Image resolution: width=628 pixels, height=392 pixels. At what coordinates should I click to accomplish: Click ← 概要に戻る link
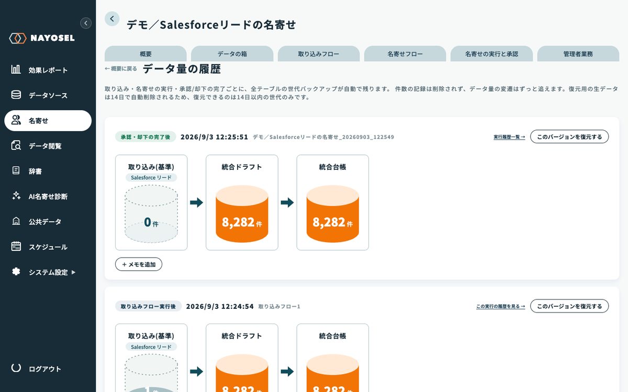(121, 69)
